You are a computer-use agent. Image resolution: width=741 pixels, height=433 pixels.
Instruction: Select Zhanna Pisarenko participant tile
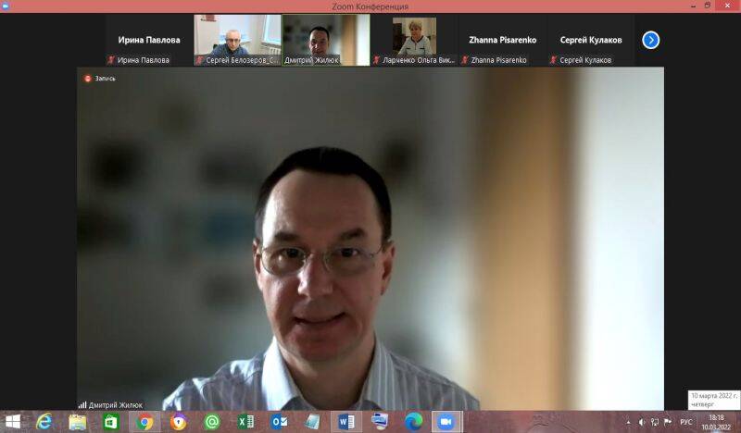click(x=503, y=40)
